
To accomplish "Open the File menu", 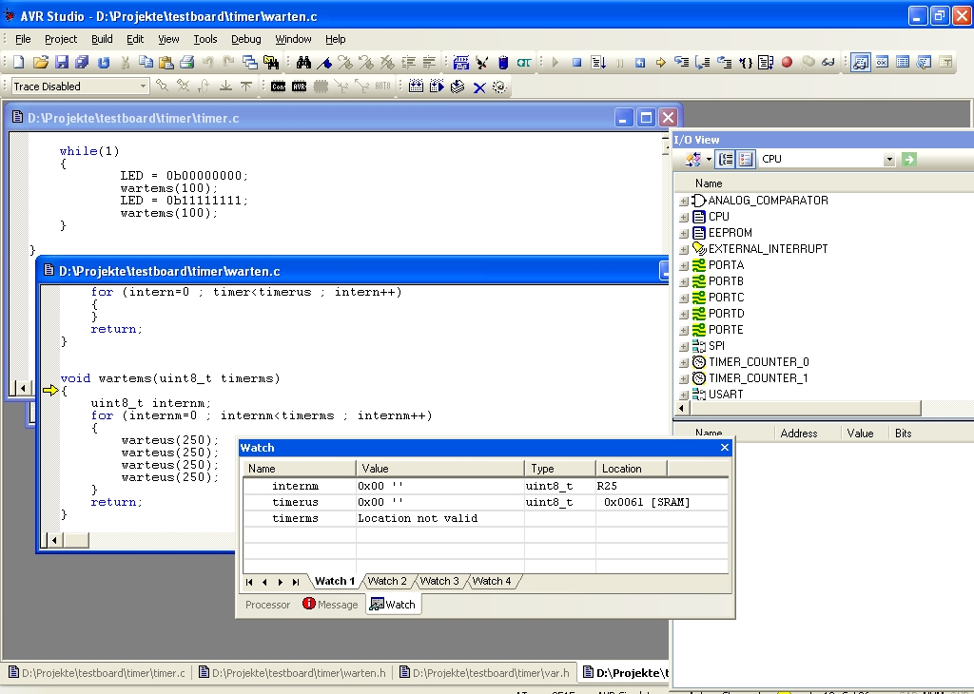I will tap(23, 39).
